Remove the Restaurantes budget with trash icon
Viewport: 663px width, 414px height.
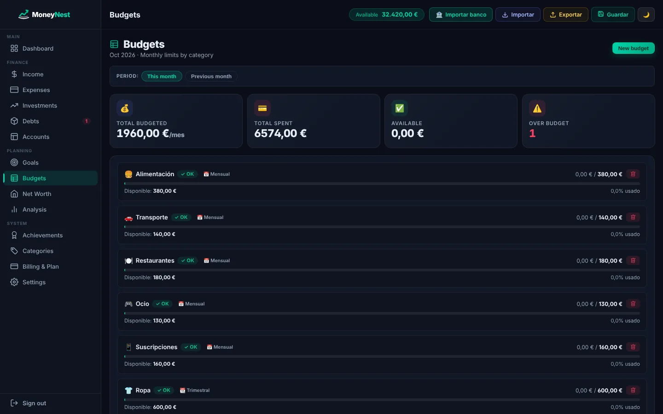point(633,260)
